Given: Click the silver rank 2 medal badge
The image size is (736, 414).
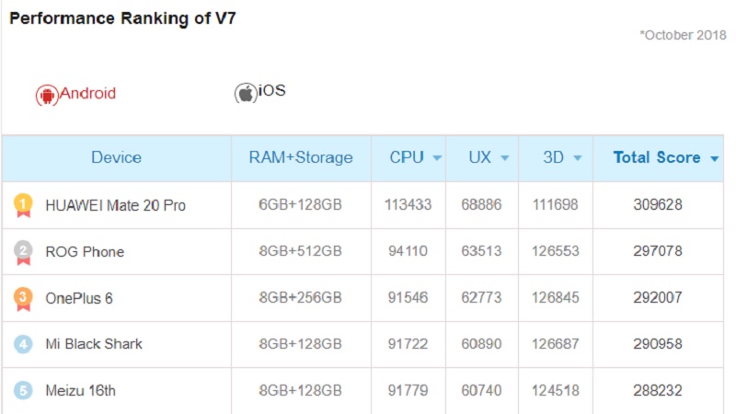Looking at the screenshot, I should click(x=23, y=251).
